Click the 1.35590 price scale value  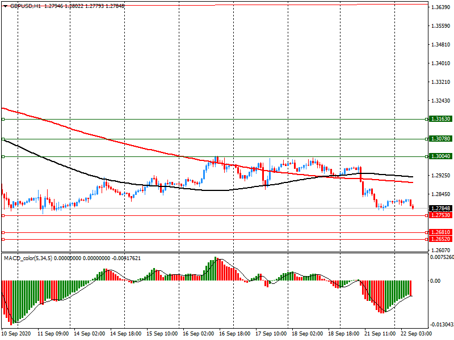(x=441, y=26)
